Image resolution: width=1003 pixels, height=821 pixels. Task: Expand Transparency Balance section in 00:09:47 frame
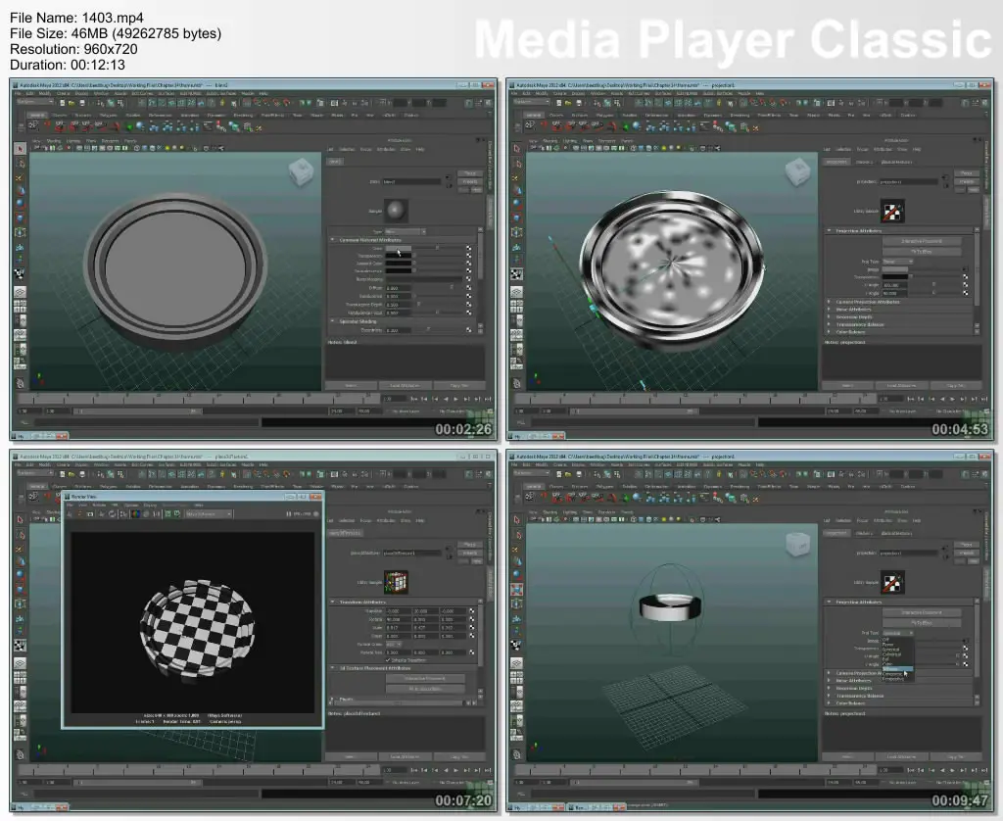pos(829,696)
